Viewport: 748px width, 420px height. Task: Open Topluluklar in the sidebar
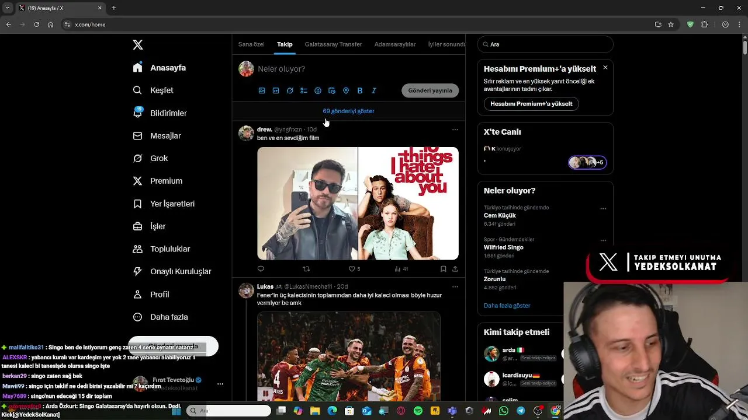161,249
